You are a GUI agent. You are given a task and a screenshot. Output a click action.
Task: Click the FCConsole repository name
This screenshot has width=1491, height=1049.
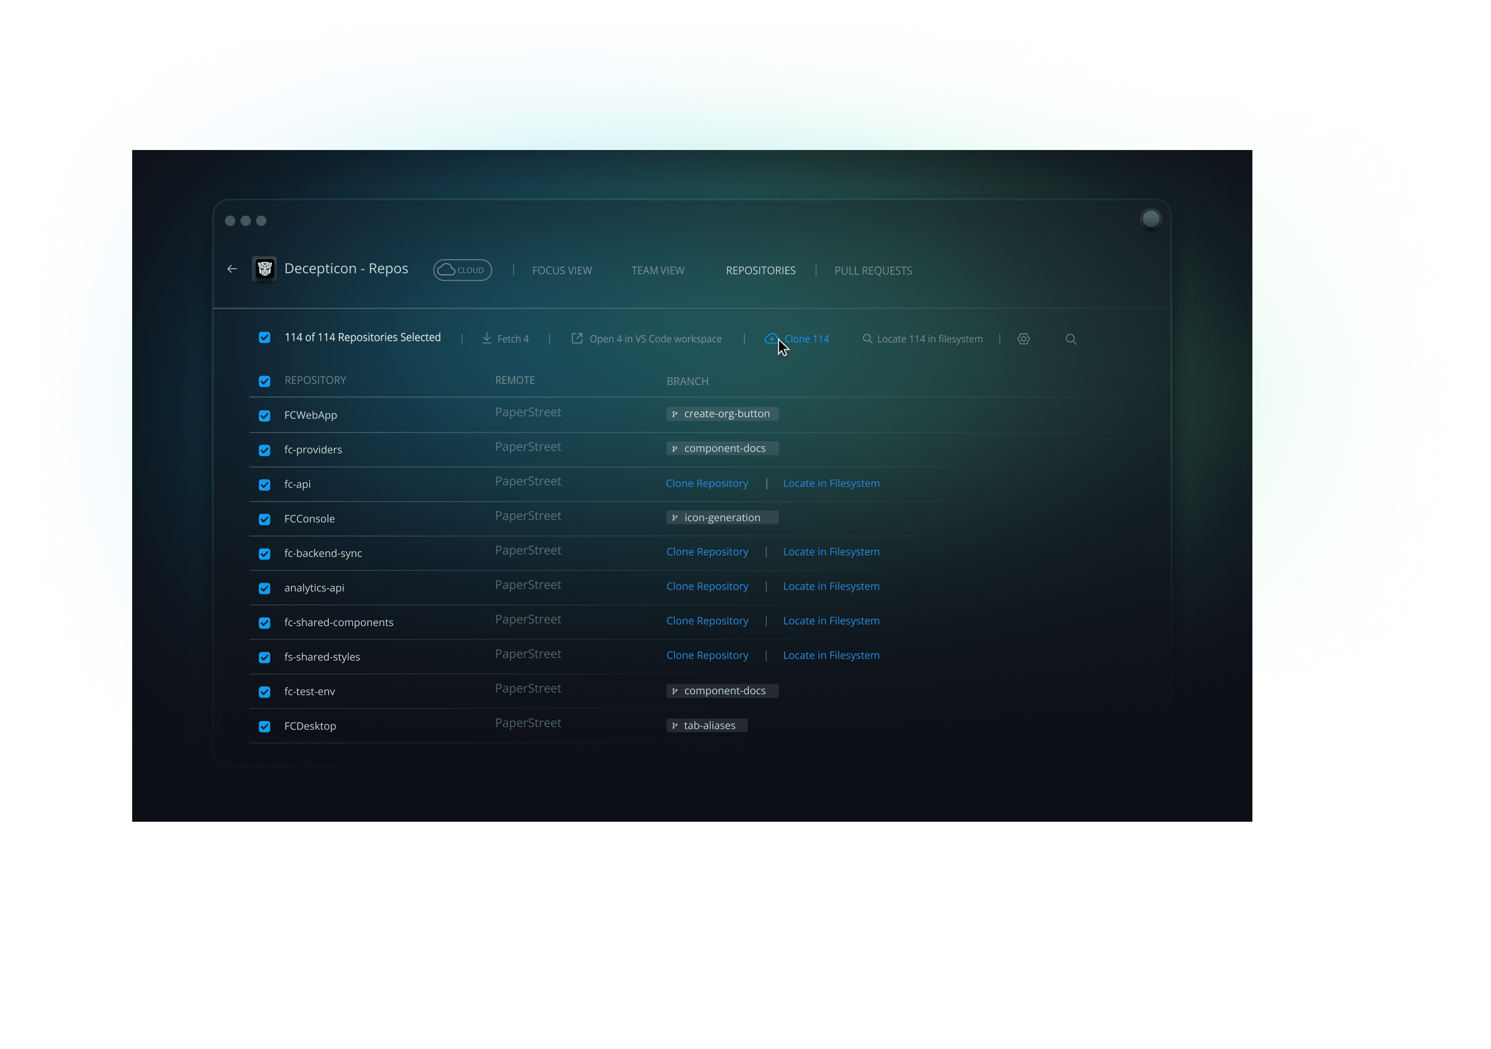pyautogui.click(x=309, y=519)
